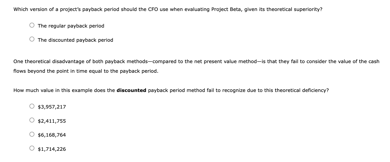Click the $1,714,226 label text
This screenshot has height=162, width=390.
52,149
